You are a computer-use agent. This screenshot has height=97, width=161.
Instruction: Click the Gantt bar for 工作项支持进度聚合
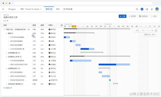pyautogui.click(x=81, y=61)
